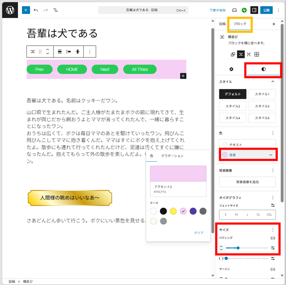Image resolution: width=286 pixels, height=285 pixels.
Task: Switch to block styles half-circle tab
Action: [x=263, y=69]
